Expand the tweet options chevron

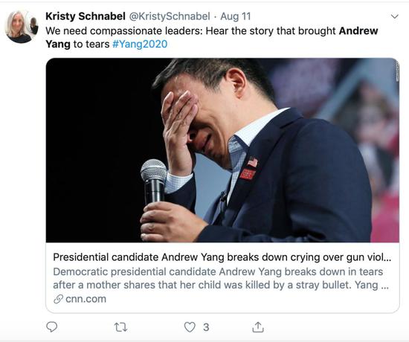(395, 16)
